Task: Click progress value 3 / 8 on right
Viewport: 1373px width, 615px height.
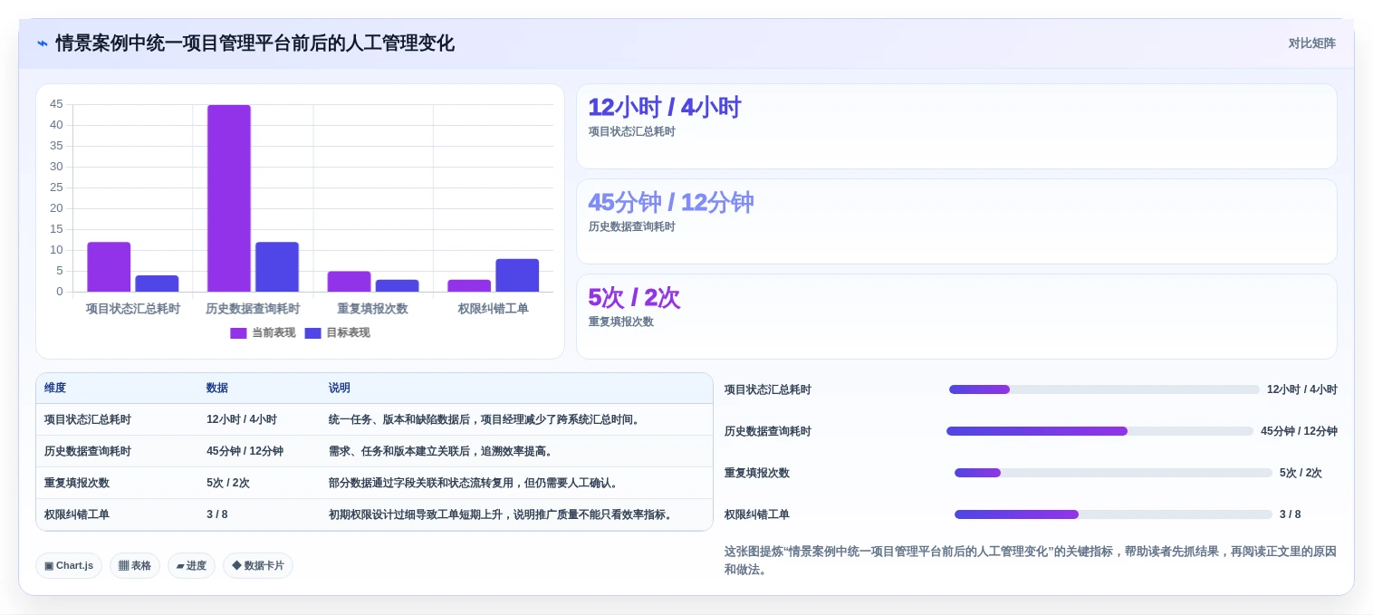Action: tap(1291, 514)
